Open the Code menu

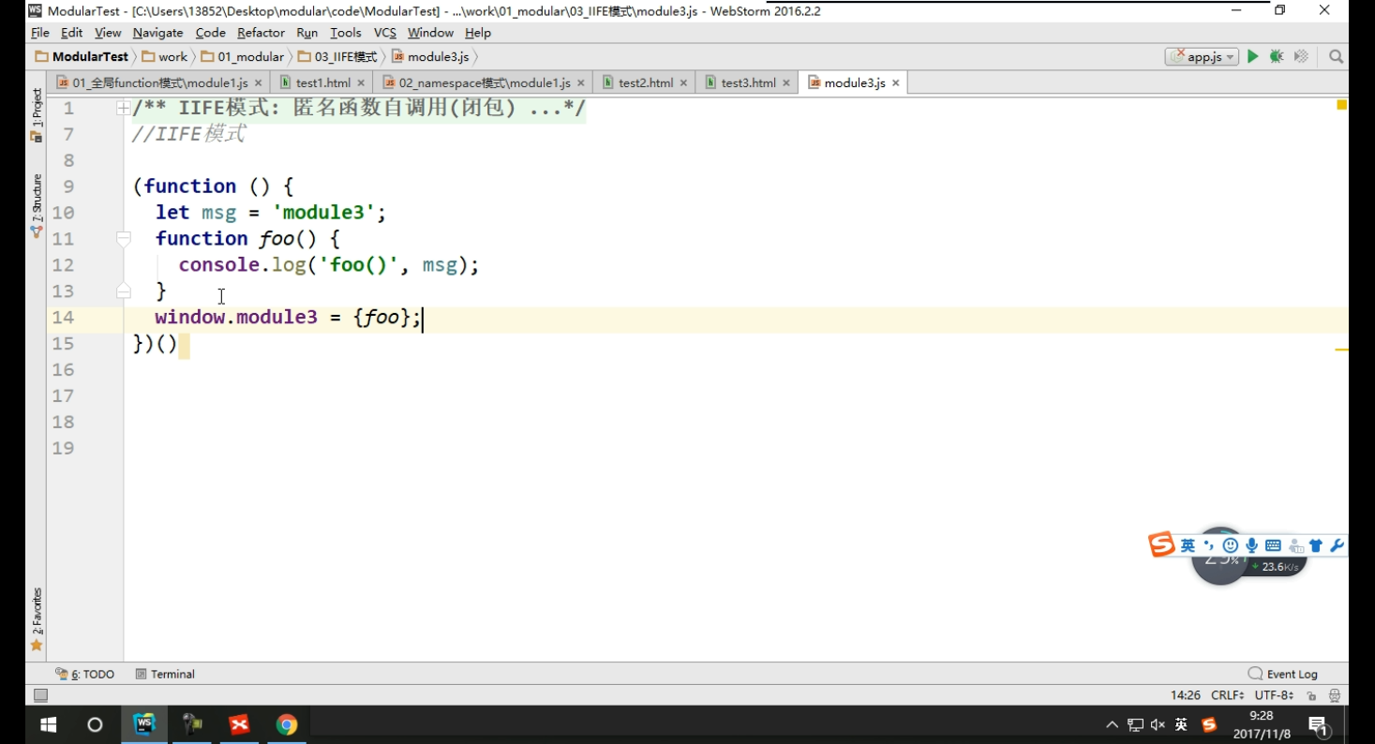click(210, 33)
